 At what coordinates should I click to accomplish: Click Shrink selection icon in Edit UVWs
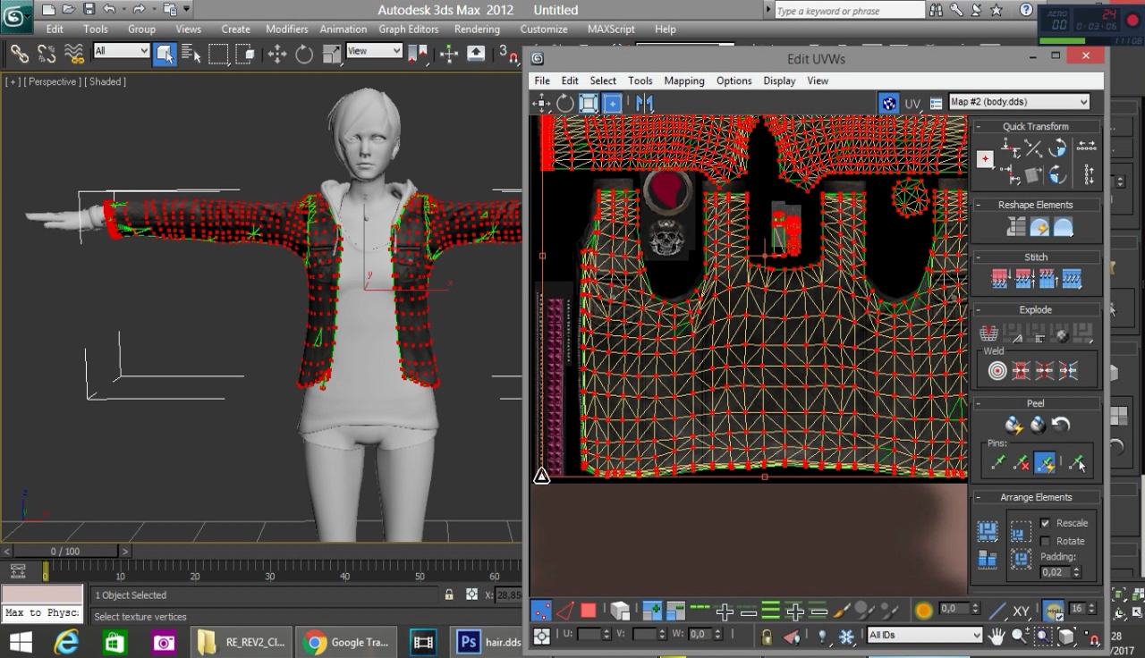click(x=675, y=611)
